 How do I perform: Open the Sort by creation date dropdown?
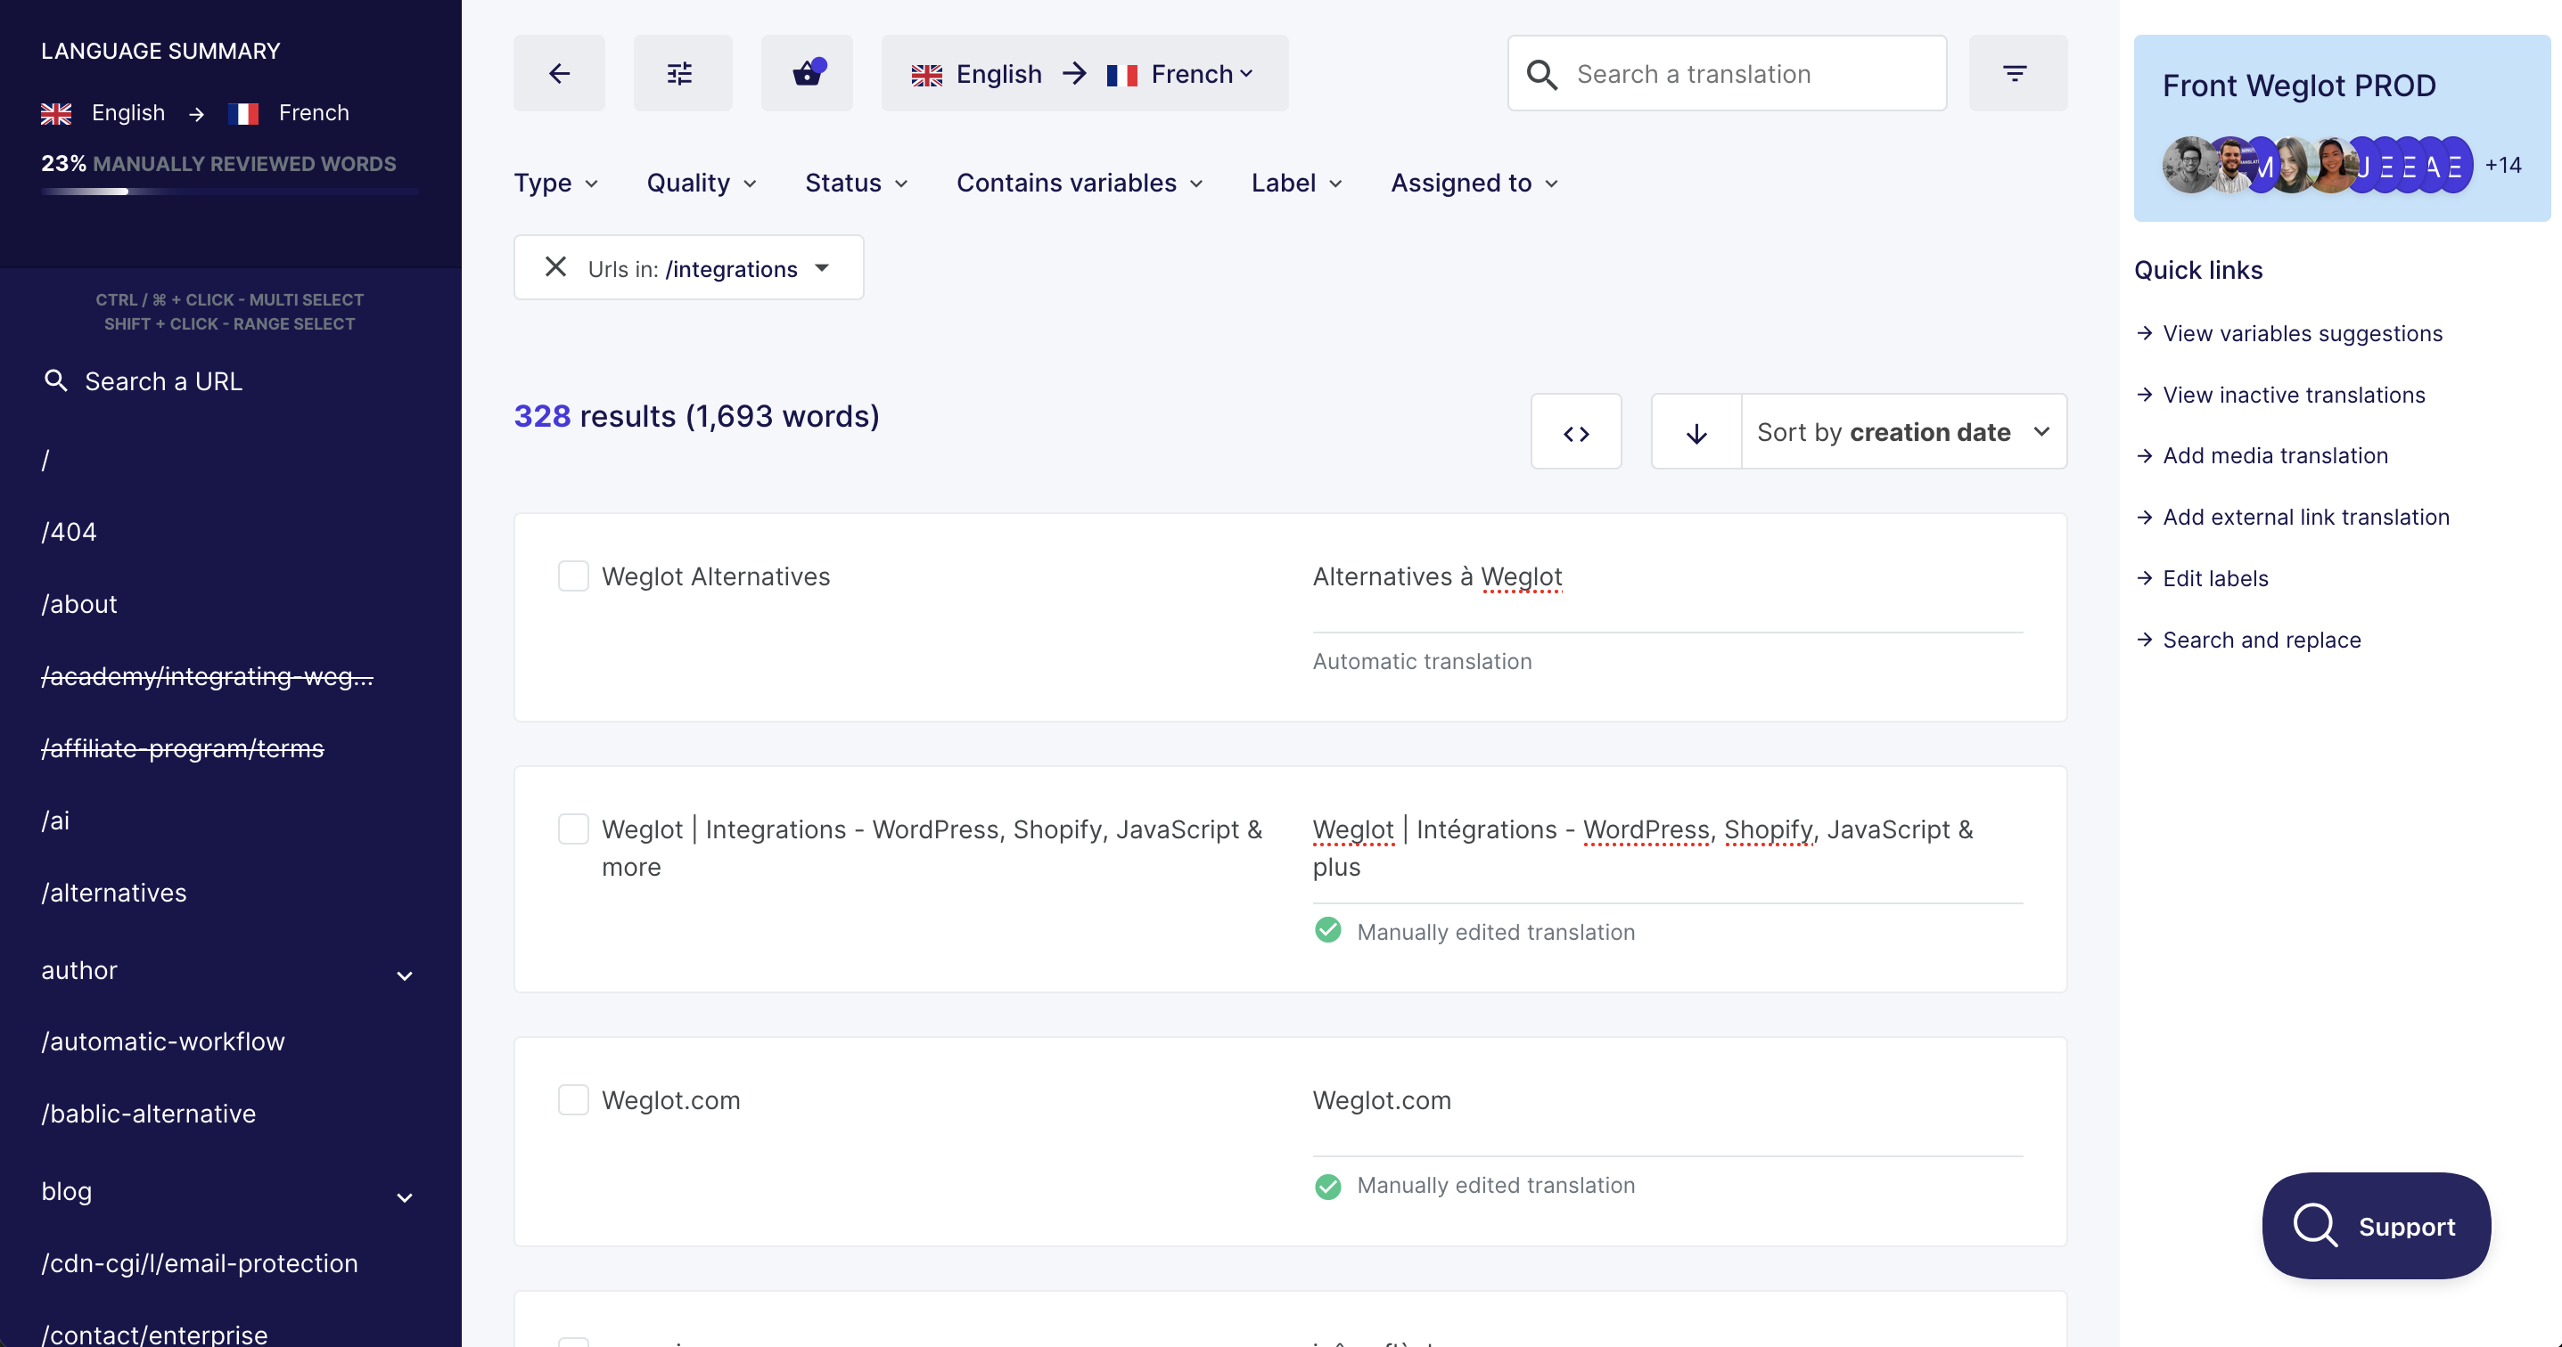[1901, 432]
